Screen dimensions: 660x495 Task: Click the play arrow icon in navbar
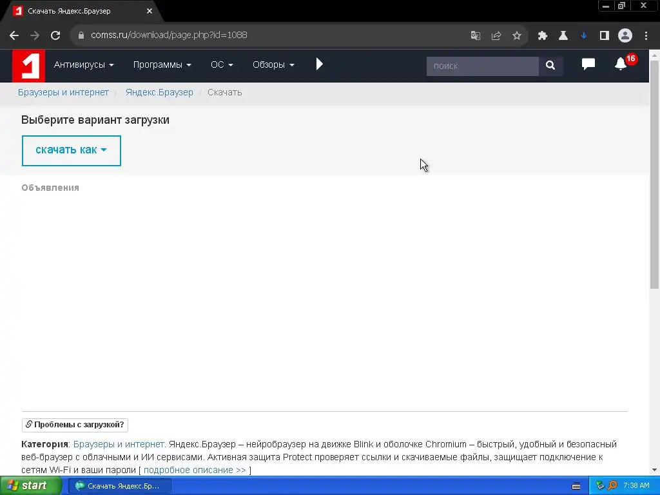point(320,64)
